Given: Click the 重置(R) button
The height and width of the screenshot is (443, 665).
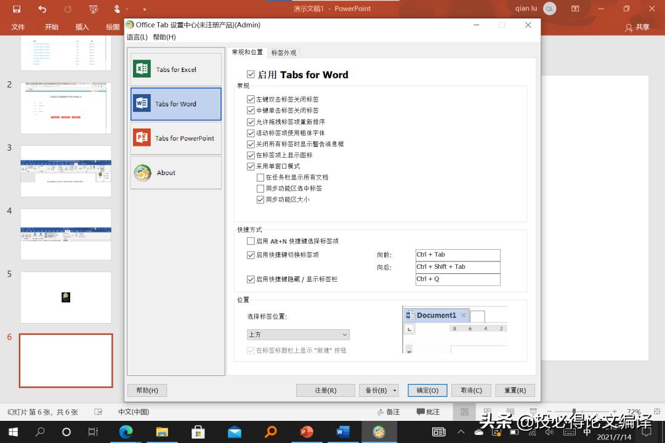Looking at the screenshot, I should [515, 389].
